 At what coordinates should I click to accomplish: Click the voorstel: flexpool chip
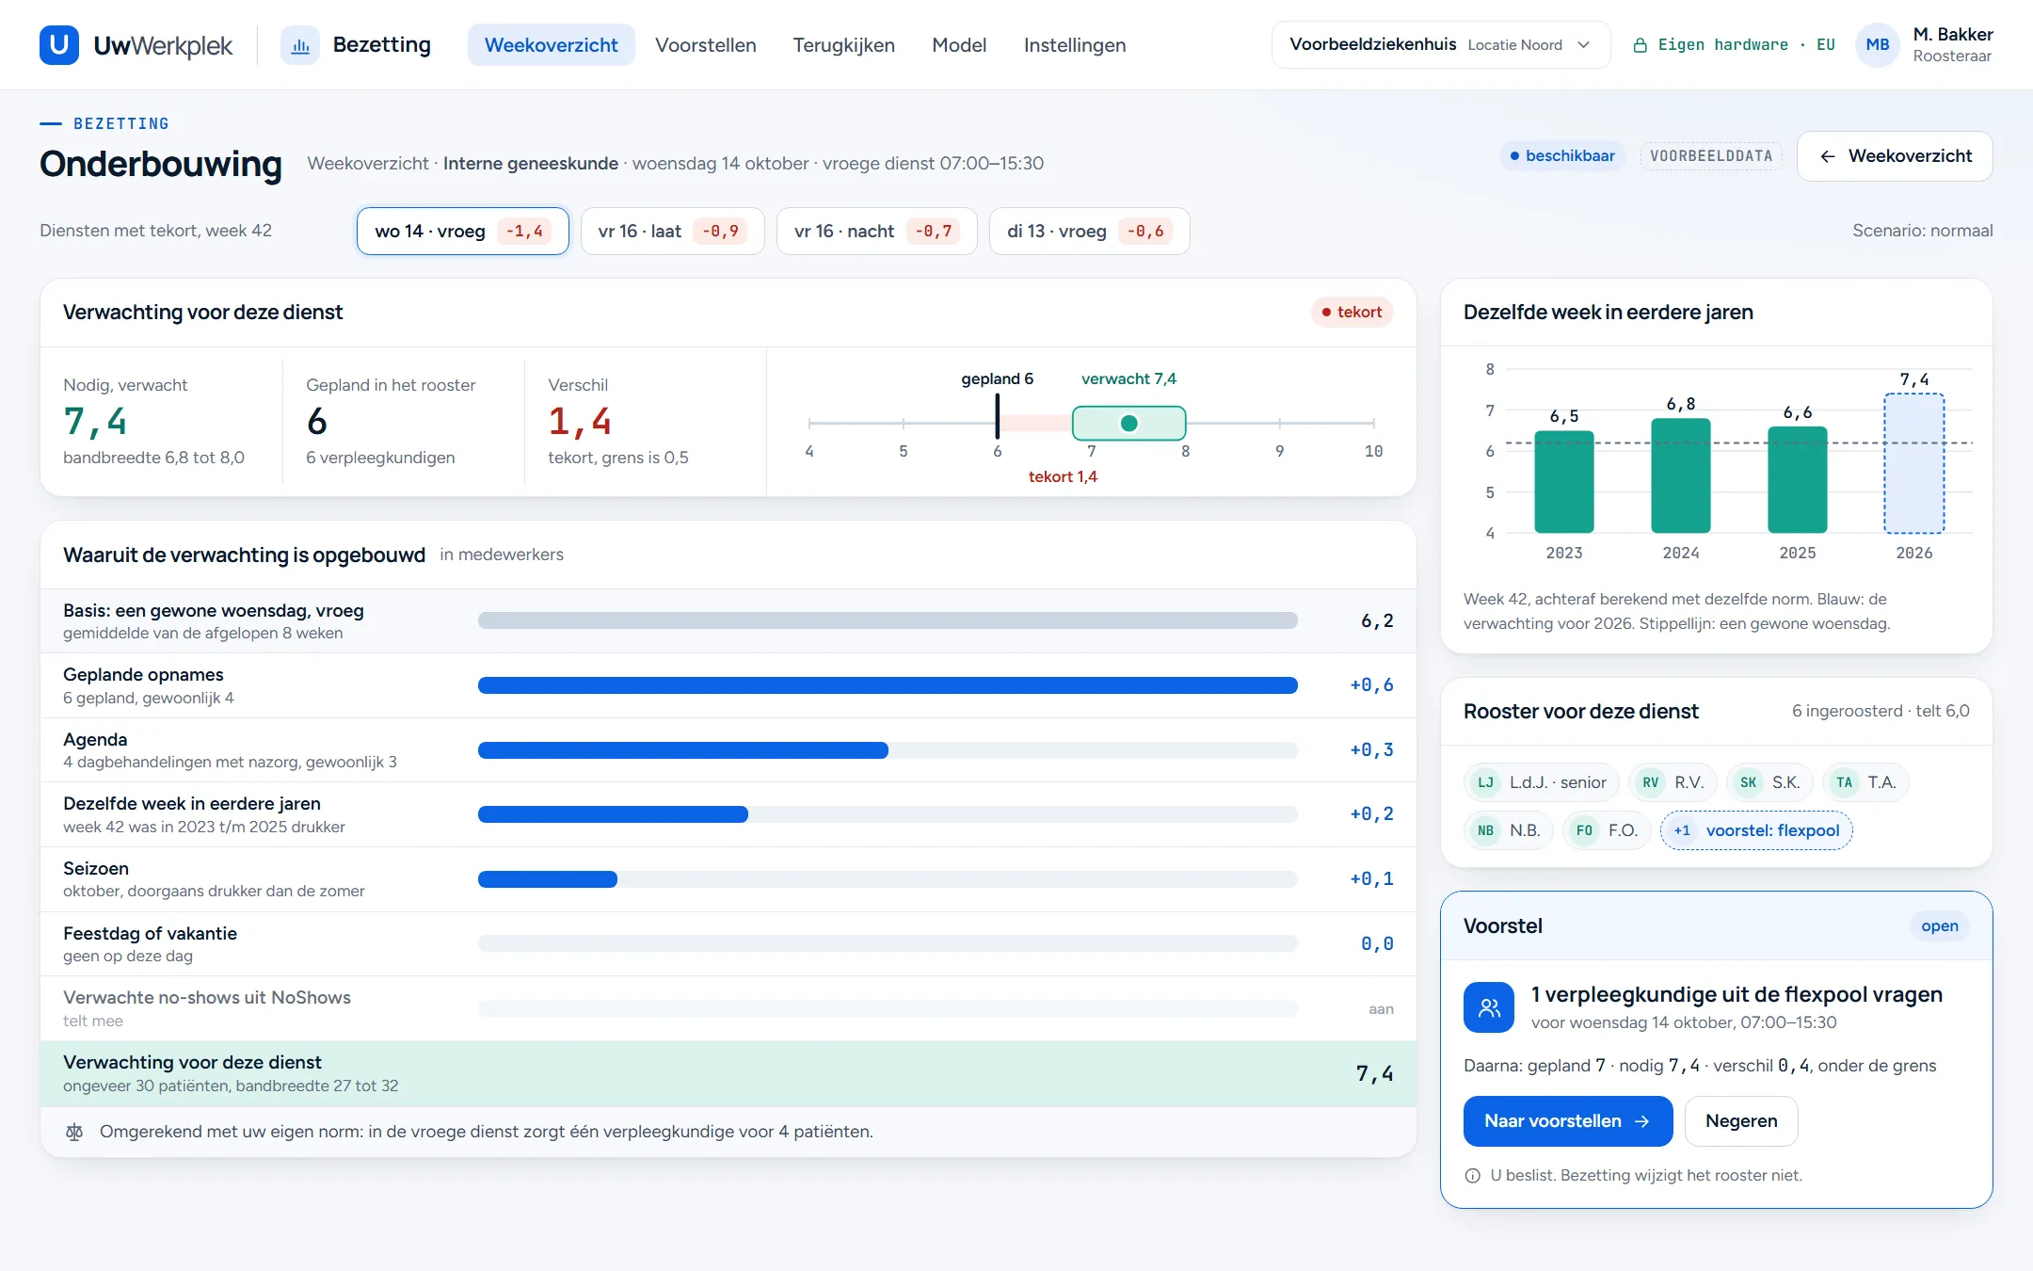pyautogui.click(x=1756, y=830)
